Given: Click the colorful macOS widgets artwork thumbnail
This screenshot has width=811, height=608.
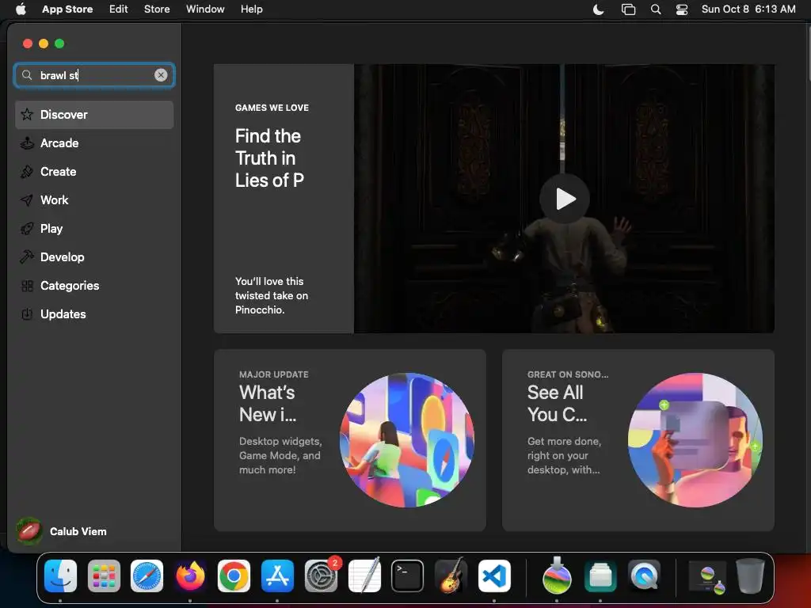Looking at the screenshot, I should coord(406,440).
